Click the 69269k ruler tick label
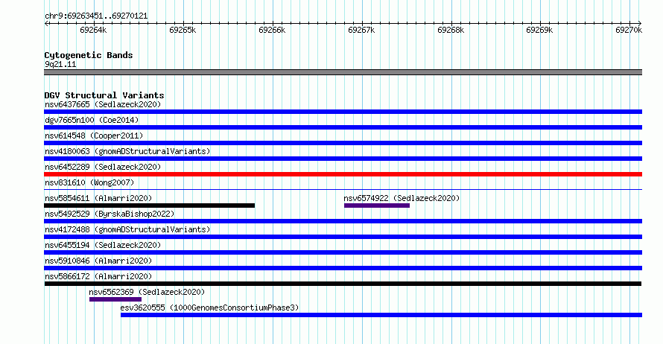Viewport: 663px width, 344px height. pos(539,30)
